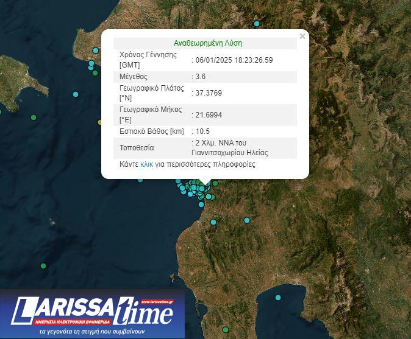
Task: Select the easternmost cyan marker inland, southeast of the cluster
Action: pyautogui.click(x=247, y=220)
